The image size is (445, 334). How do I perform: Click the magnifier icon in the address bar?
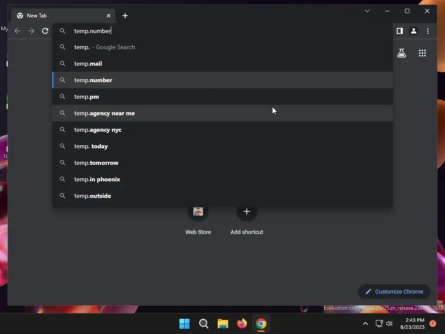[x=63, y=31]
